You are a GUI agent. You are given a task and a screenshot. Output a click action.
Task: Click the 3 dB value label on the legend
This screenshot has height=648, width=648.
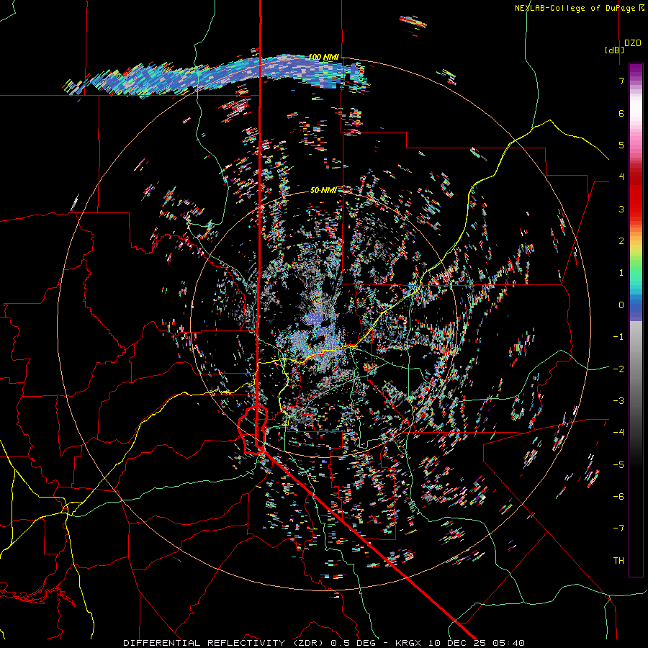[x=621, y=209]
